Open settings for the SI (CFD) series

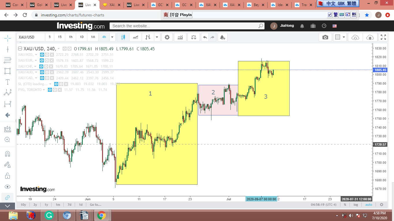coord(61,84)
